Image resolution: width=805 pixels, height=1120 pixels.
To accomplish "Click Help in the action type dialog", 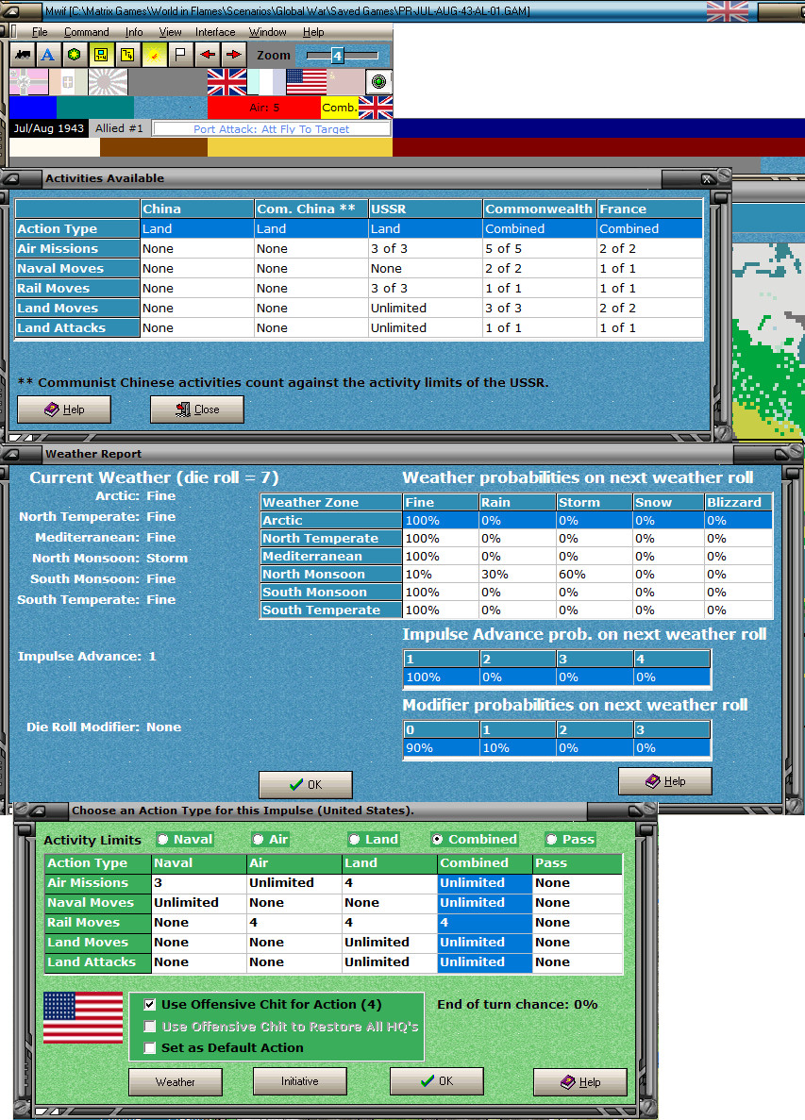I will (x=580, y=1081).
